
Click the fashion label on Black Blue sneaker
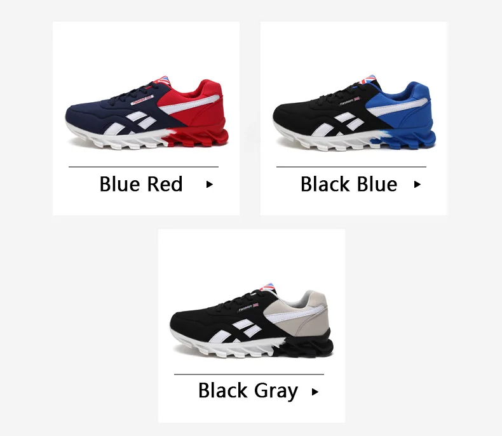349,101
